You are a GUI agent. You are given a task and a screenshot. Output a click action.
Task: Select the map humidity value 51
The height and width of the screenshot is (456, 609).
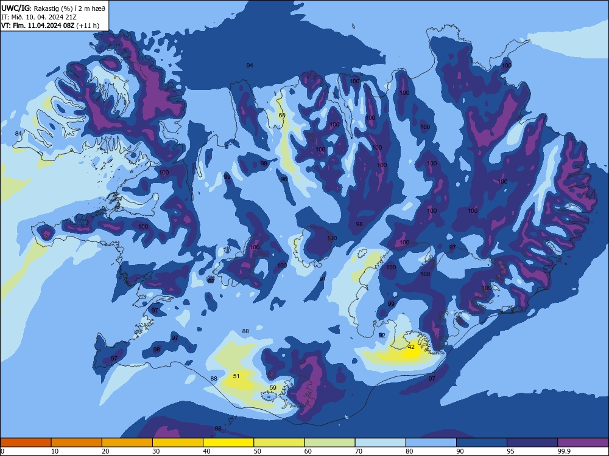[x=236, y=376]
